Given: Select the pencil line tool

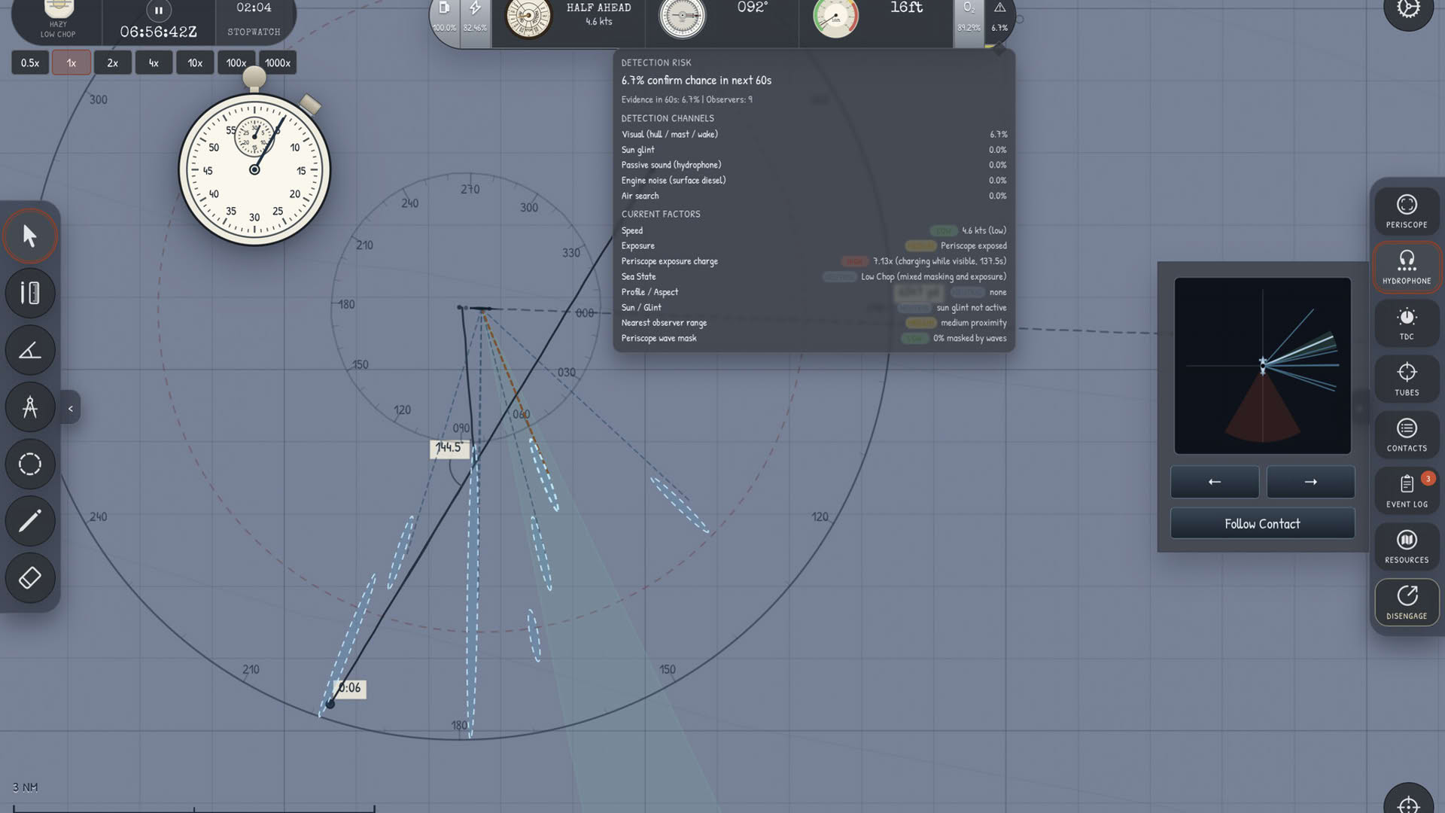Looking at the screenshot, I should tap(30, 521).
